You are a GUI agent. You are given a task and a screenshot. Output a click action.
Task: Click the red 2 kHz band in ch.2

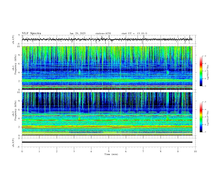click(x=107, y=127)
